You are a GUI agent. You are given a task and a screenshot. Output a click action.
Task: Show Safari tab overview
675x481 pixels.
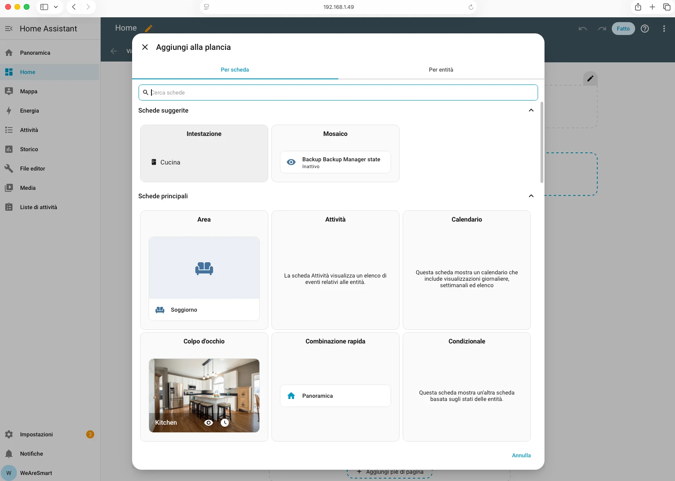point(667,7)
